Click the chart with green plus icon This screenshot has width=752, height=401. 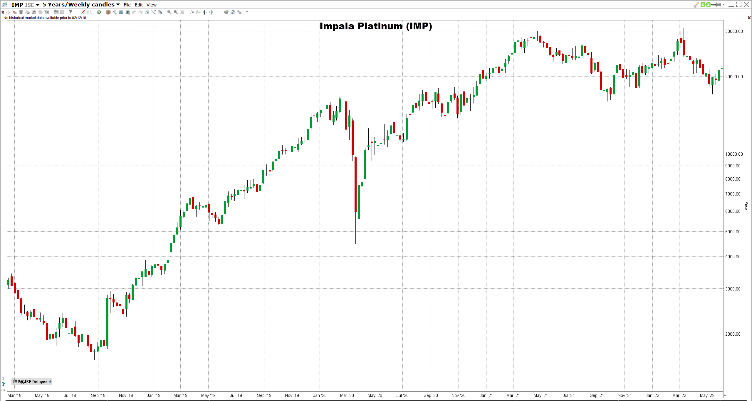pos(56,12)
